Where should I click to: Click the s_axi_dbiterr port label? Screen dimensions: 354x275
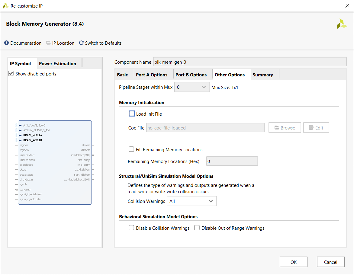click(82, 174)
